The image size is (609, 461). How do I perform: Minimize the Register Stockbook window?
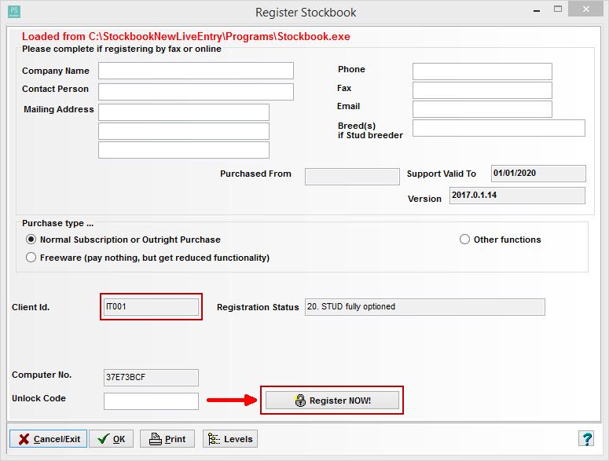coord(537,10)
